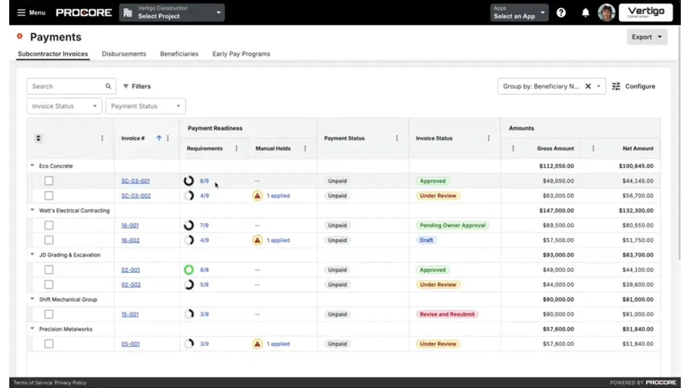Open Requirements column kebab menu
Viewport: 690px width, 388px height.
pos(236,148)
